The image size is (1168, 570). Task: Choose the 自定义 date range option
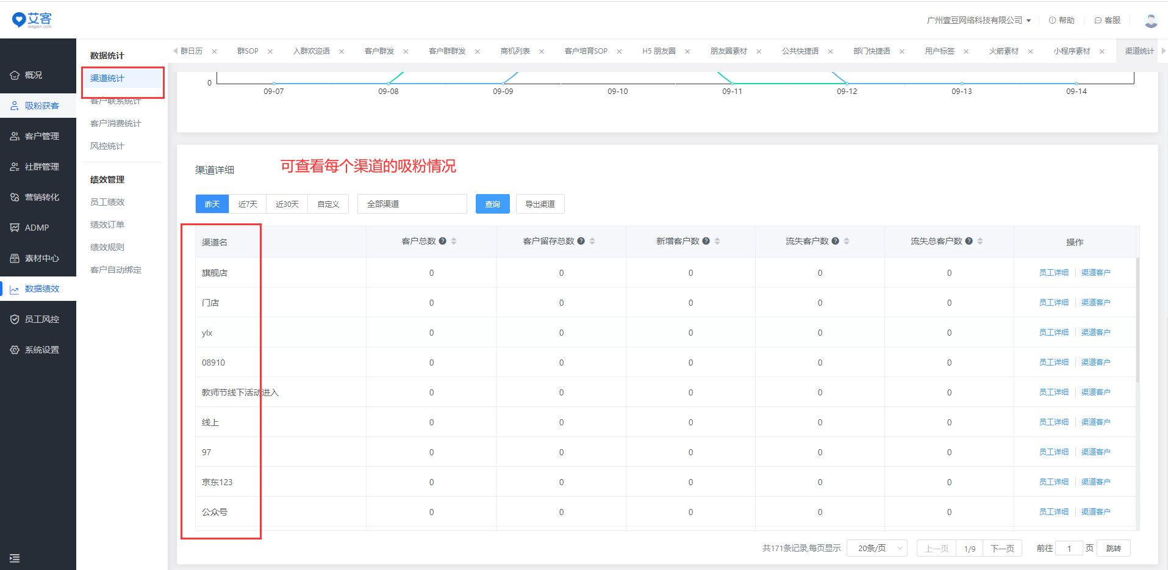click(x=328, y=204)
